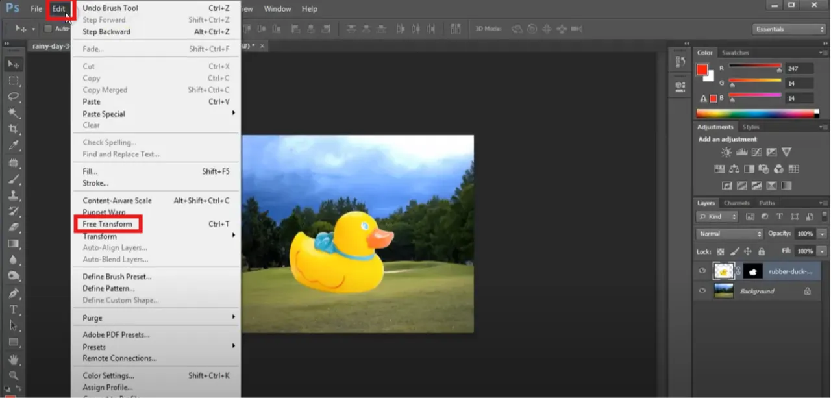Open the Essentials workspace dropdown
The width and height of the screenshot is (831, 398).
[x=789, y=29]
